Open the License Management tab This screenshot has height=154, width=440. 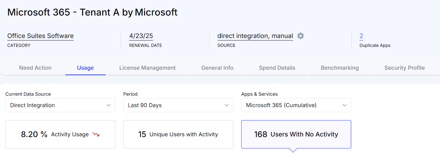[147, 68]
